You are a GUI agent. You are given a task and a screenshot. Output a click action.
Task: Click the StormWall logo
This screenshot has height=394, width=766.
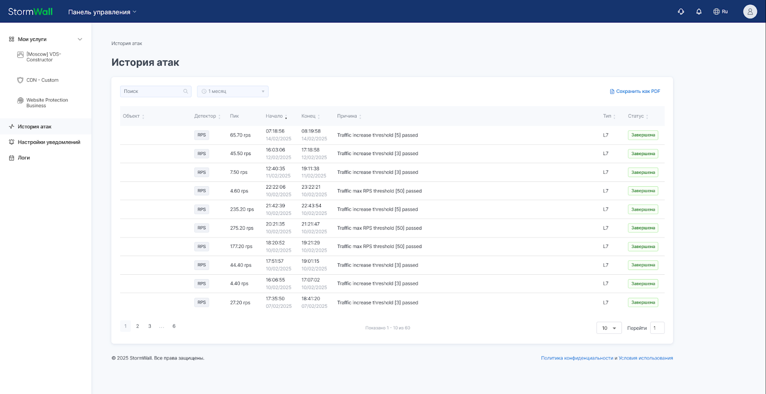coord(31,11)
